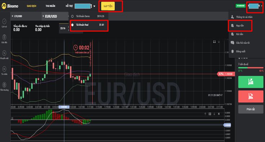The width and height of the screenshot is (265, 142).
Task: Click the 63% price label tag
Action: [x=226, y=74]
